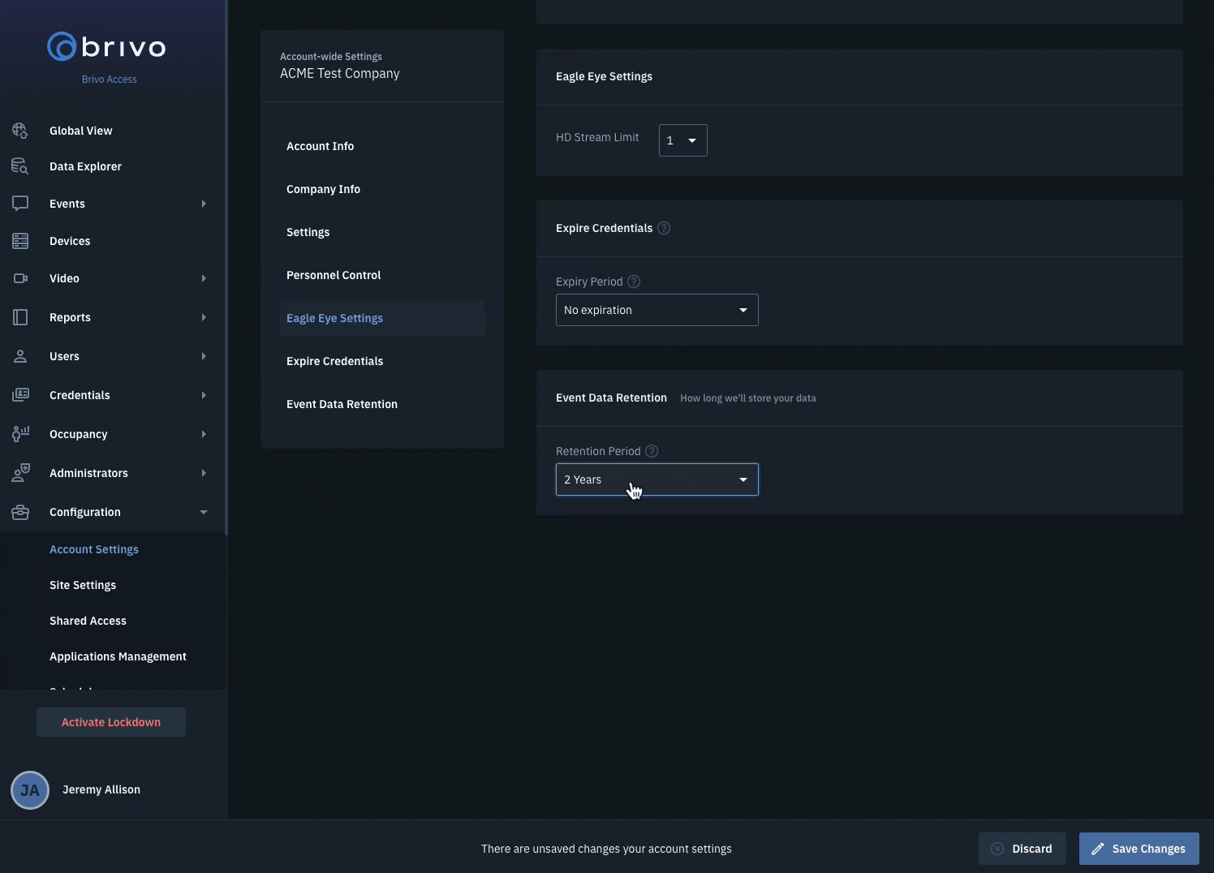The image size is (1214, 873).
Task: Click the 'How long we'll store your data' text
Action: tap(748, 398)
